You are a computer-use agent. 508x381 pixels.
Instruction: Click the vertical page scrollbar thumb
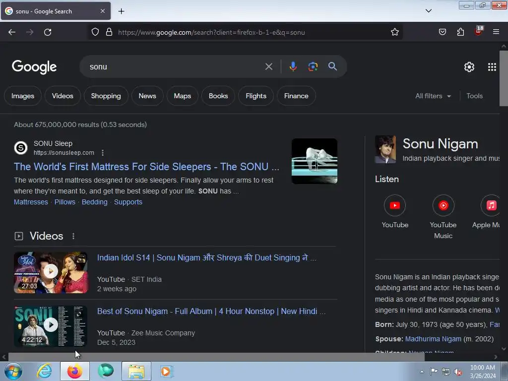(x=504, y=78)
